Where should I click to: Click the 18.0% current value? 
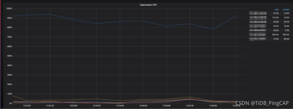click(x=286, y=26)
